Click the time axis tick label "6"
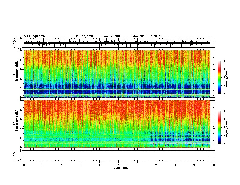This screenshot has height=185, width=240. [137, 165]
